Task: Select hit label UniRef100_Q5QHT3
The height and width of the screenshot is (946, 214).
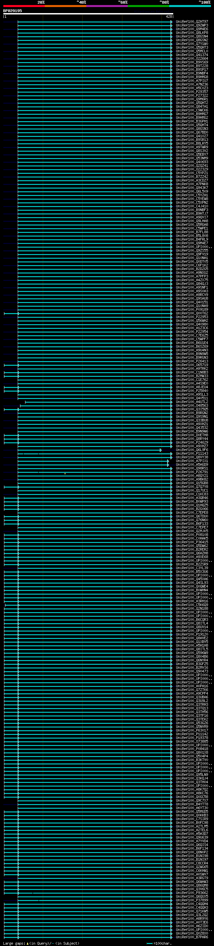Action: pos(192,47)
